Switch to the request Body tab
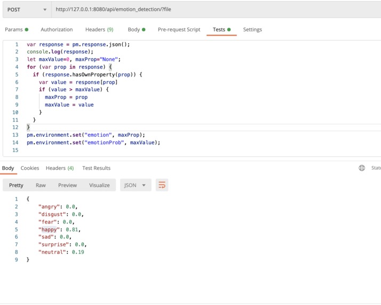 coord(137,30)
